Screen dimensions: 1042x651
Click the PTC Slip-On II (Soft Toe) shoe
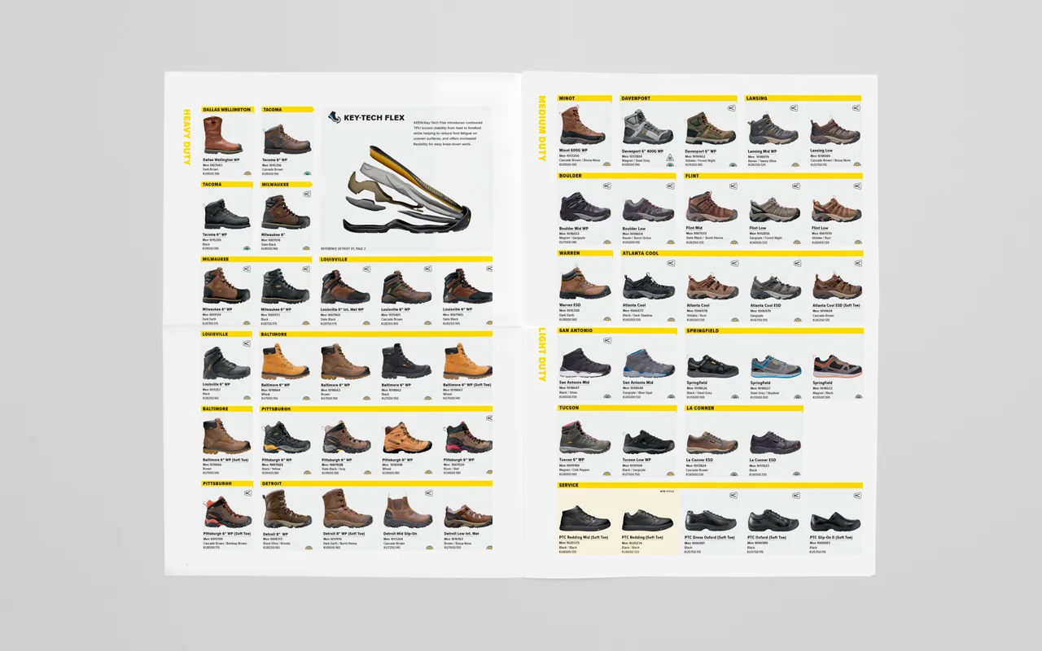coord(834,522)
